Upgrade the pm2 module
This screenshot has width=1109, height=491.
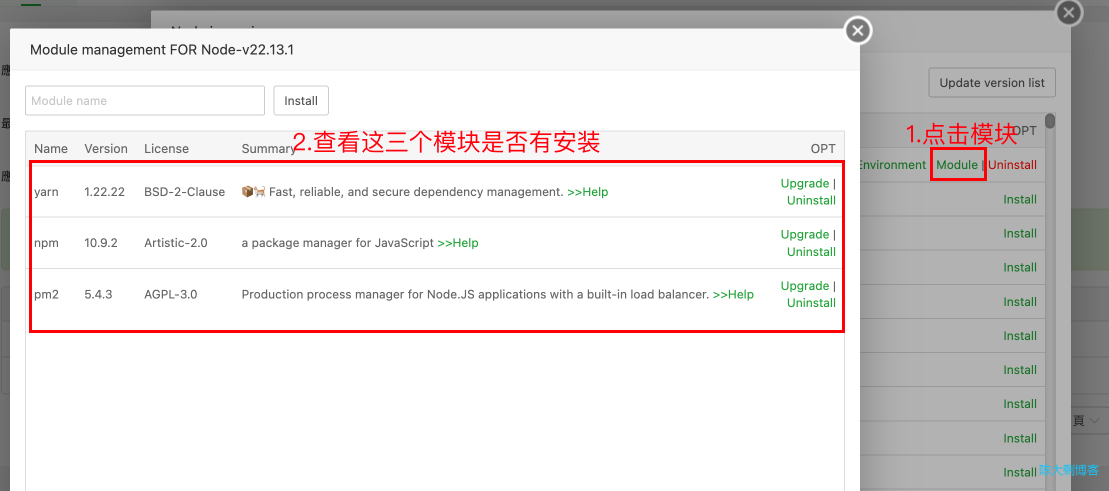[805, 286]
